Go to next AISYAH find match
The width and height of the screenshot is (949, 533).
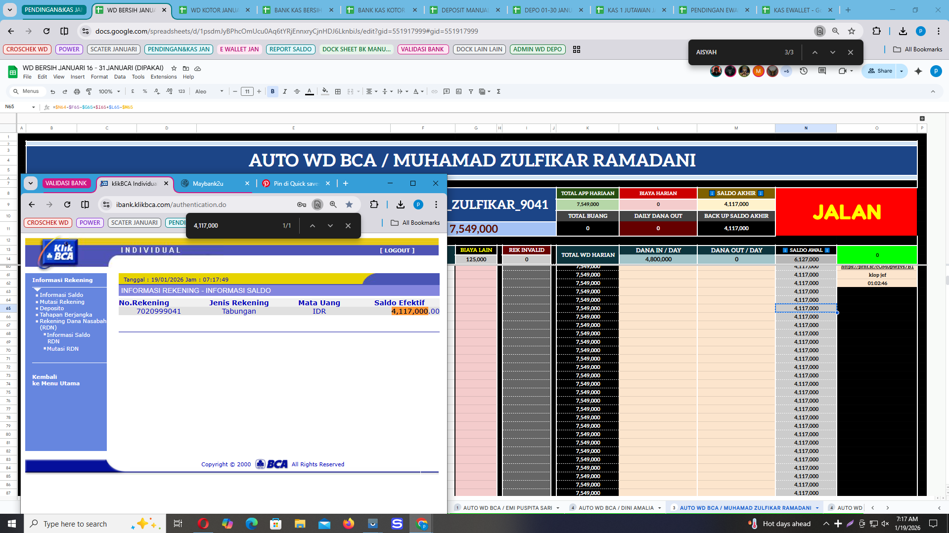coord(833,52)
